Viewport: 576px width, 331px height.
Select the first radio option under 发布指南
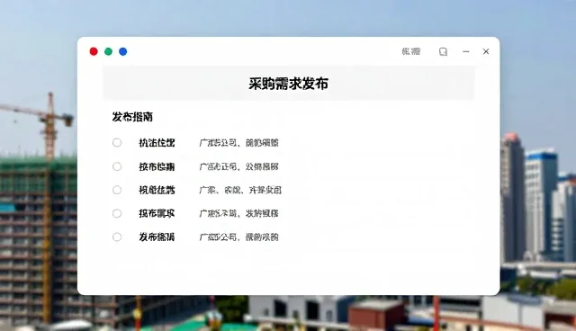coord(117,142)
